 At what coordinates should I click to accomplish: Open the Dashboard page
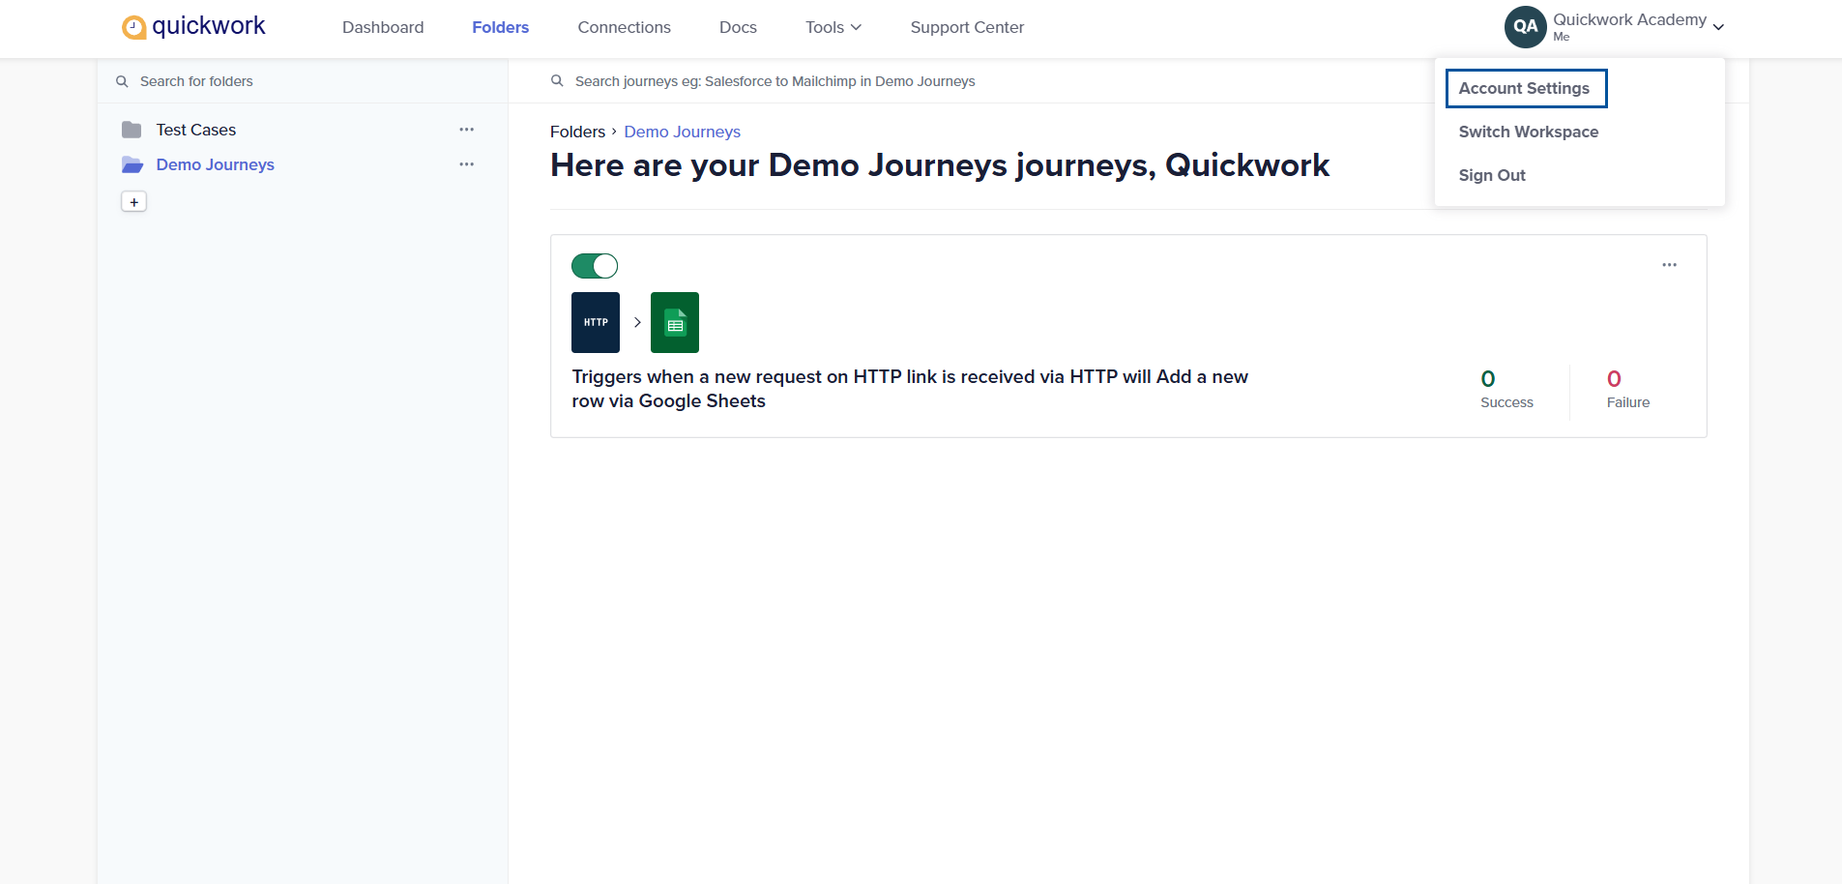[x=383, y=27]
